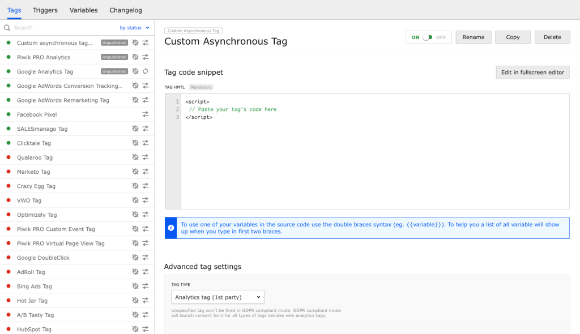Image resolution: width=580 pixels, height=334 pixels.
Task: Open the 'Qualaroo Tag' entry
Action: tap(35, 157)
